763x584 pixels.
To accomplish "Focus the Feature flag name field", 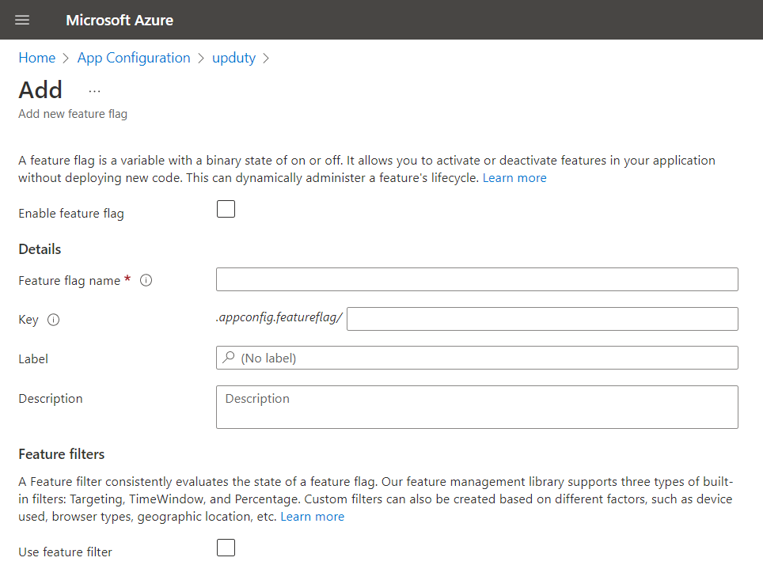I will pyautogui.click(x=476, y=279).
